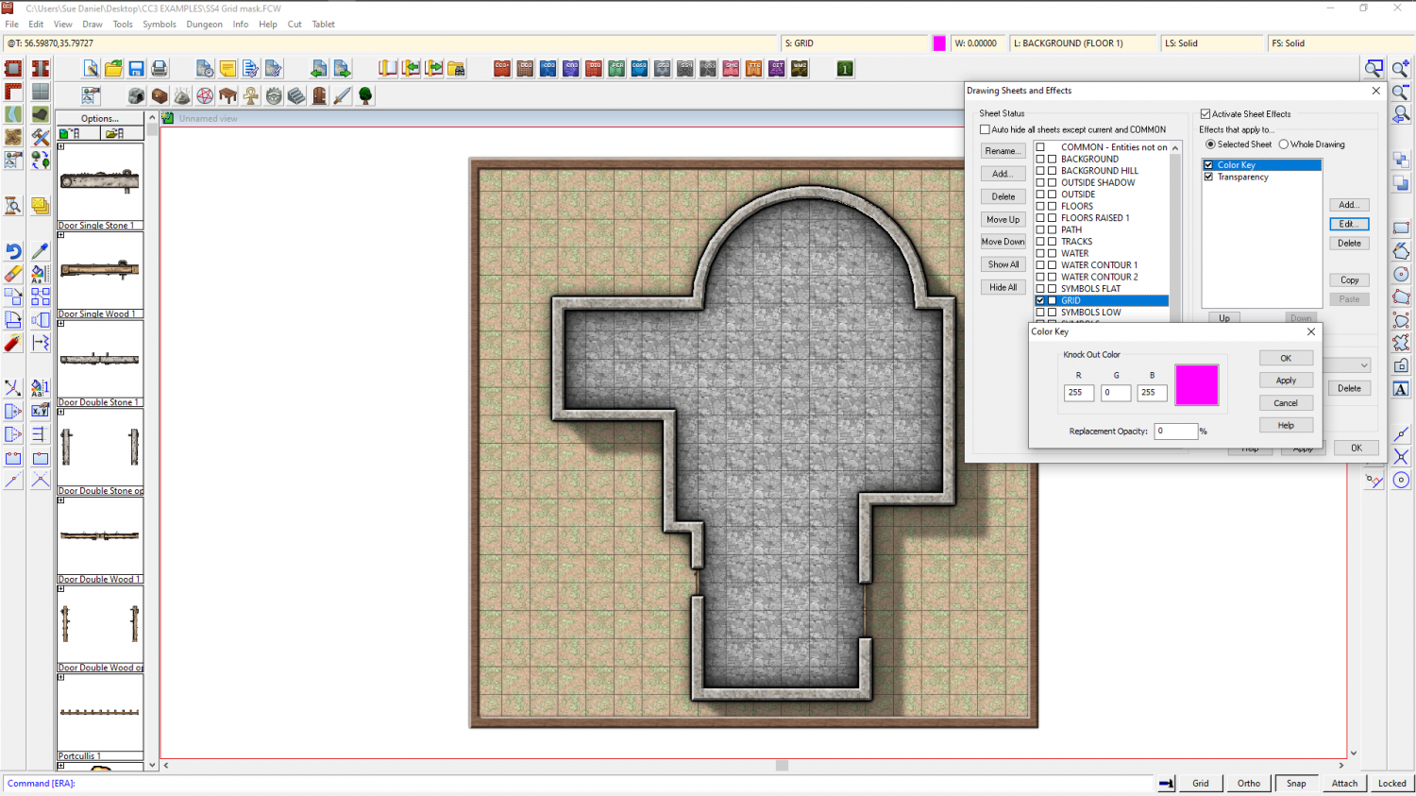Open the dropdown below the effects list
The height and width of the screenshot is (796, 1416).
pyautogui.click(x=1363, y=365)
